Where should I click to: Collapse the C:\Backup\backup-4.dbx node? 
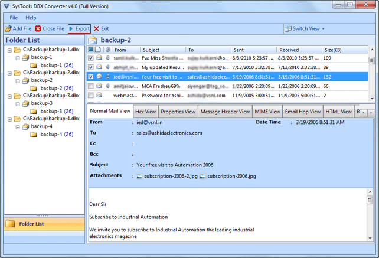(9, 119)
